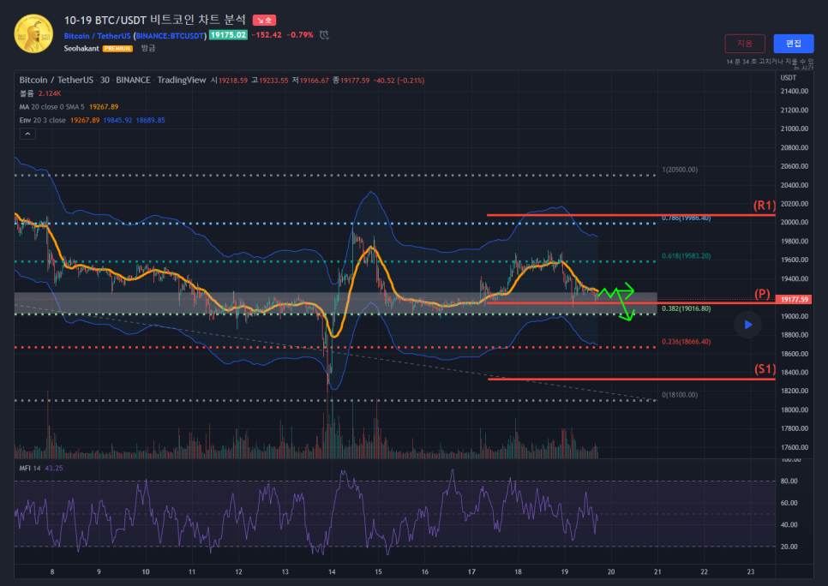The width and height of the screenshot is (828, 586).
Task: Click the 볼륨 volume indicator legend
Action: (x=27, y=93)
